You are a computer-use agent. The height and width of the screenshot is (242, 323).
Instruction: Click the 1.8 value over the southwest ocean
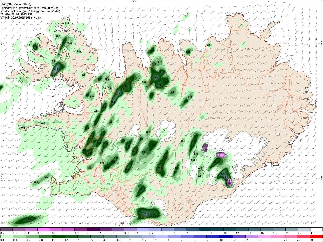30,219
